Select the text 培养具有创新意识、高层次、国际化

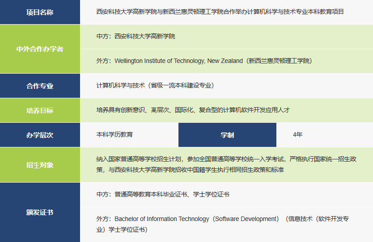coord(193,110)
